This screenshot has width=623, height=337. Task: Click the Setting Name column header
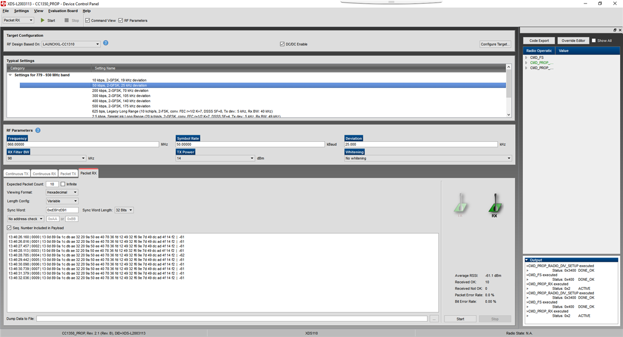pyautogui.click(x=299, y=68)
